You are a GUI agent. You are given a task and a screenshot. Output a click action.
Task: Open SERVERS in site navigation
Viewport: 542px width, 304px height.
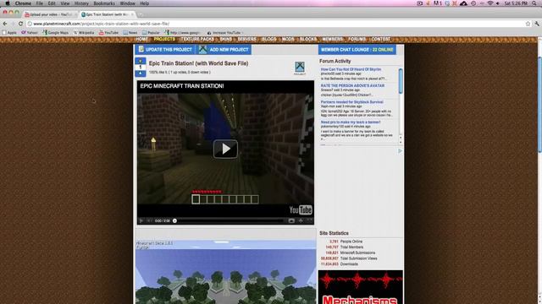(x=246, y=40)
